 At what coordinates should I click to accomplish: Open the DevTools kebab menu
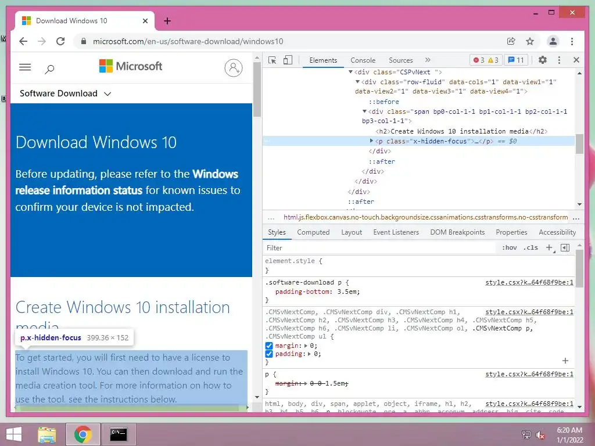[x=559, y=60]
